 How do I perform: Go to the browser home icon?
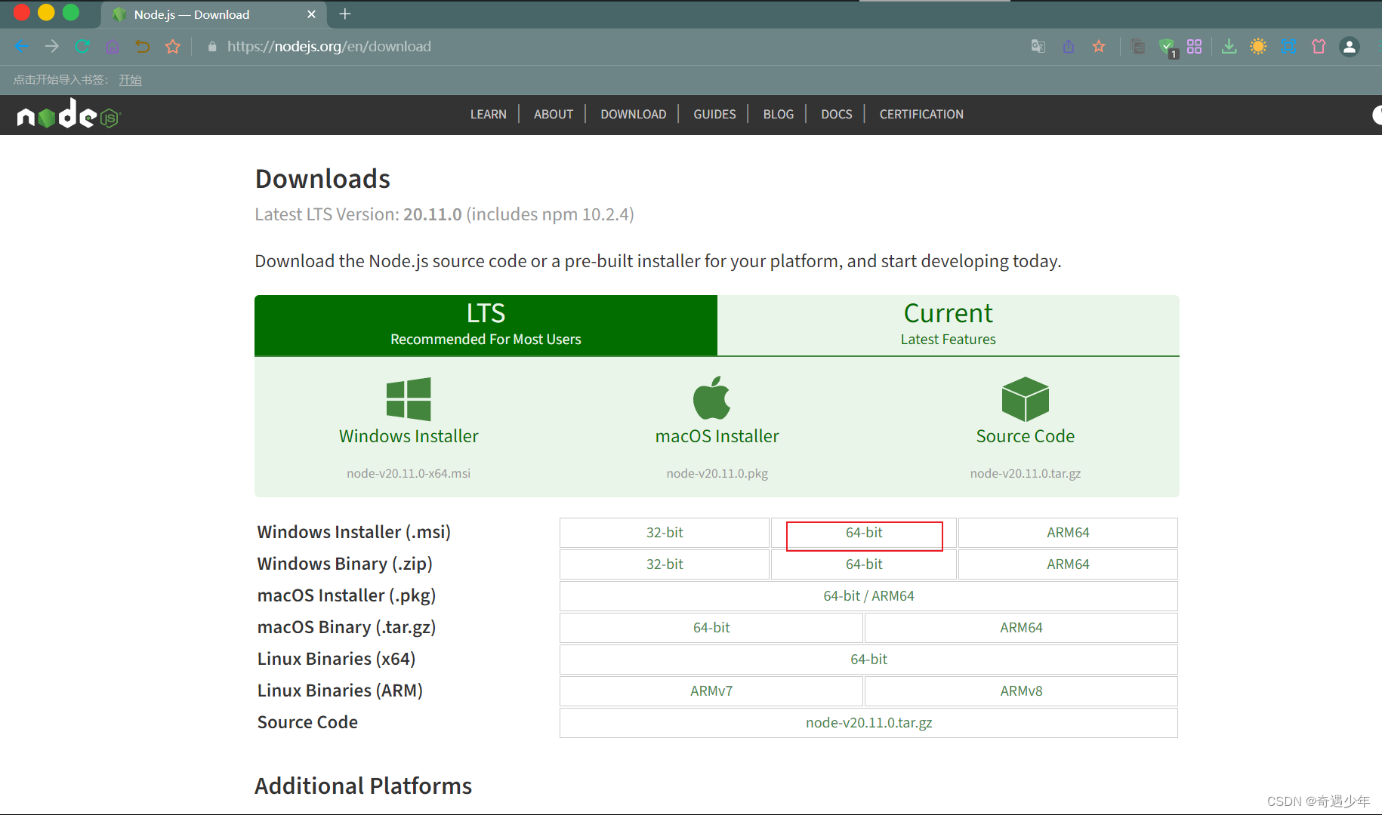pyautogui.click(x=113, y=46)
